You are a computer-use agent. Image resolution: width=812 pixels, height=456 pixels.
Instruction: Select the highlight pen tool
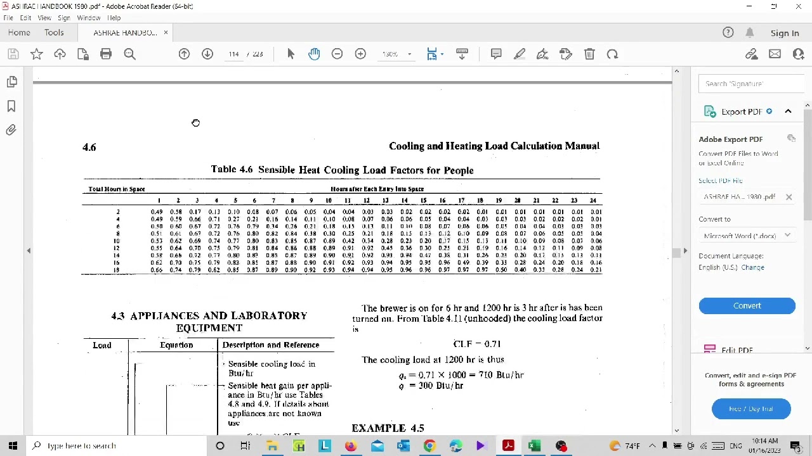[x=520, y=54]
